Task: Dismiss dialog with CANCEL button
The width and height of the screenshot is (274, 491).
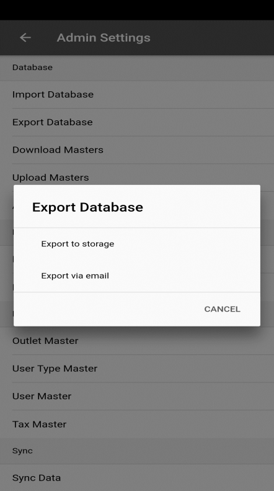Action: 222,309
